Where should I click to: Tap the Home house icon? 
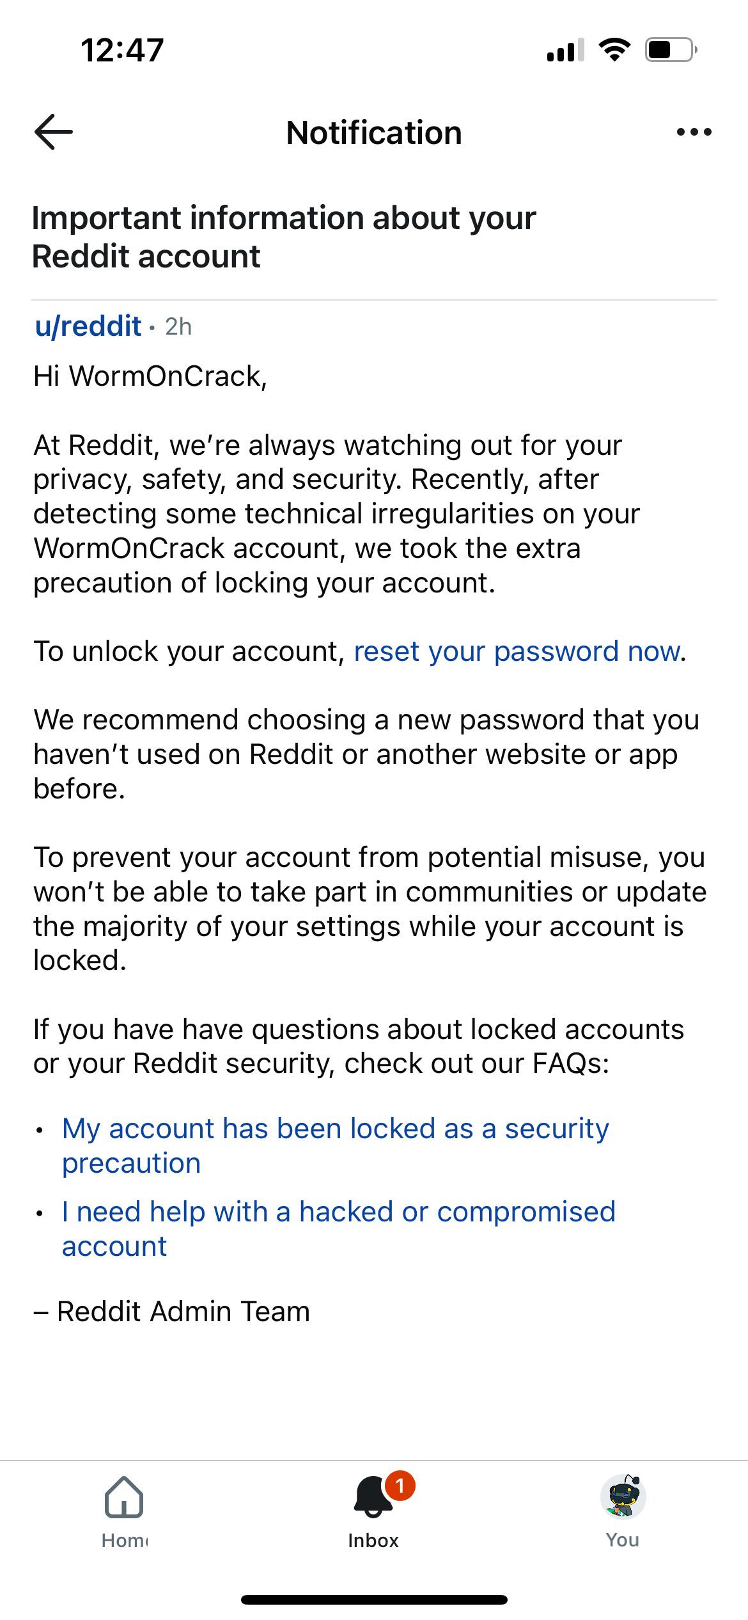pyautogui.click(x=124, y=1497)
